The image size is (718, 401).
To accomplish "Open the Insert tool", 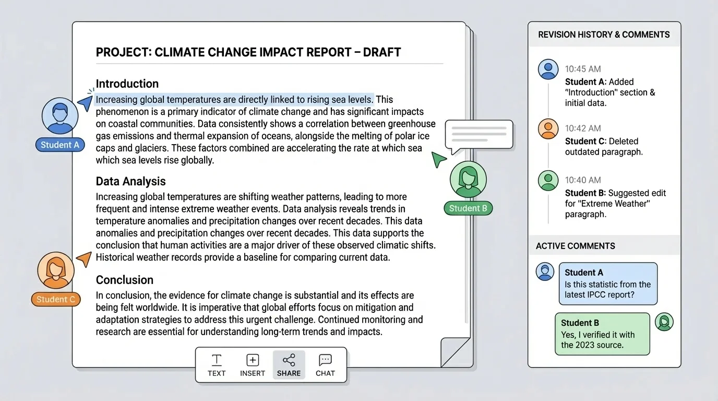I will tap(253, 364).
